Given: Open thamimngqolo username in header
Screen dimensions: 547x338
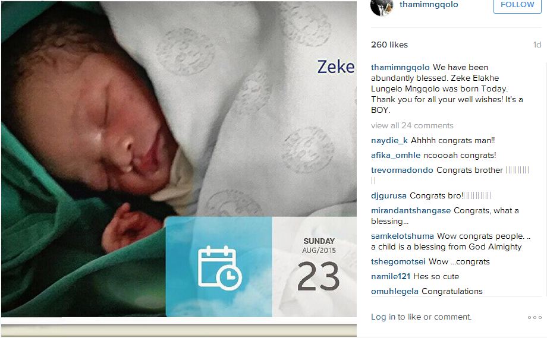Looking at the screenshot, I should 429,5.
